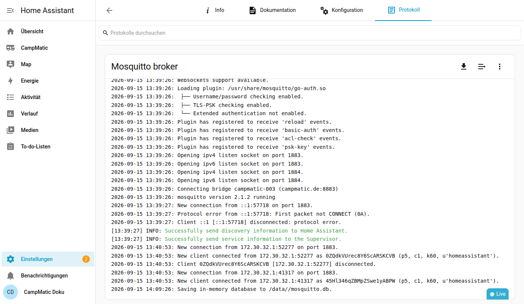This screenshot has width=524, height=304.
Task: Click the Konfiguration gears icon
Action: [324, 10]
